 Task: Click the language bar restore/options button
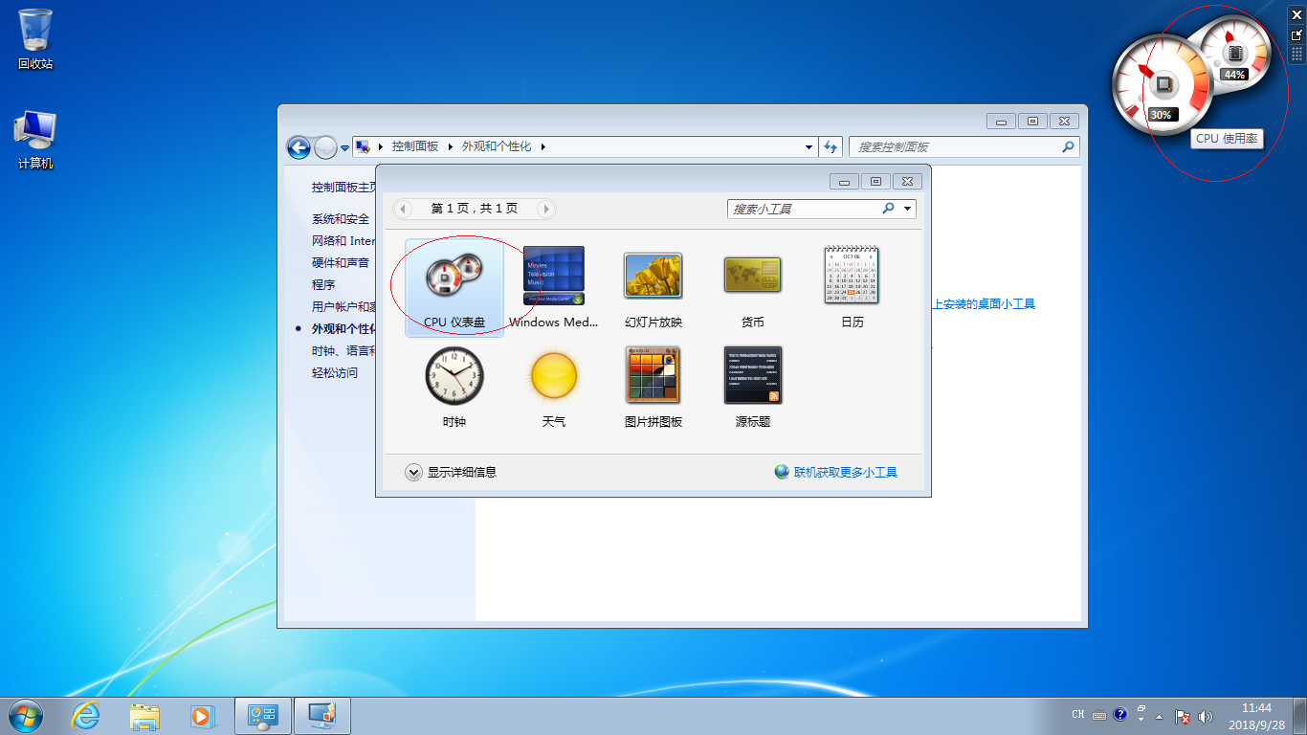1141,709
